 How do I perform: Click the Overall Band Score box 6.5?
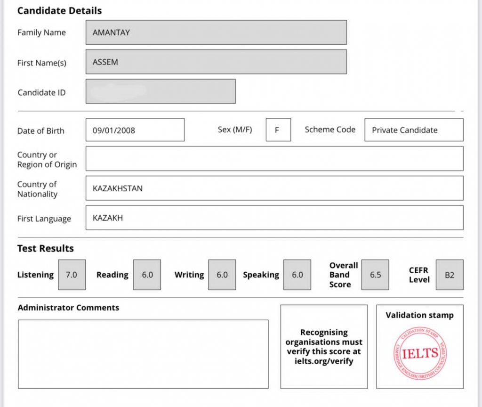pyautogui.click(x=375, y=275)
